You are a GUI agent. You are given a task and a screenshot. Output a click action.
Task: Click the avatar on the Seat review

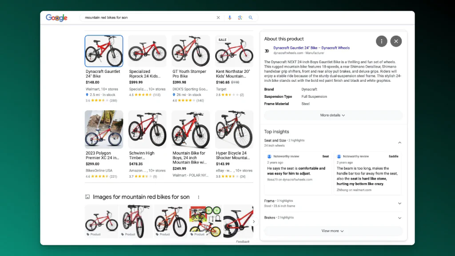click(x=269, y=156)
